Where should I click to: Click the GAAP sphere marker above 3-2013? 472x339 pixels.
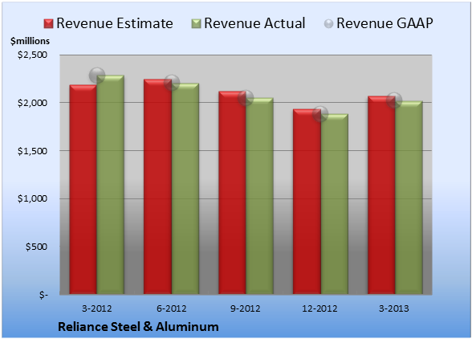point(394,100)
